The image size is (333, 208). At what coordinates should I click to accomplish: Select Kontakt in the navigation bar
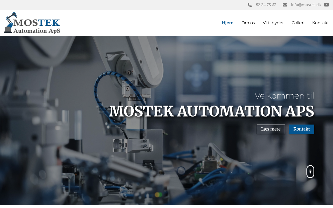[321, 23]
